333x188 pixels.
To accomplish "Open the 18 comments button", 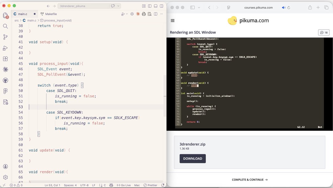I will point(324,32).
